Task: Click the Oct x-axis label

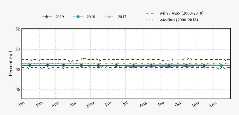Action: 178,104
